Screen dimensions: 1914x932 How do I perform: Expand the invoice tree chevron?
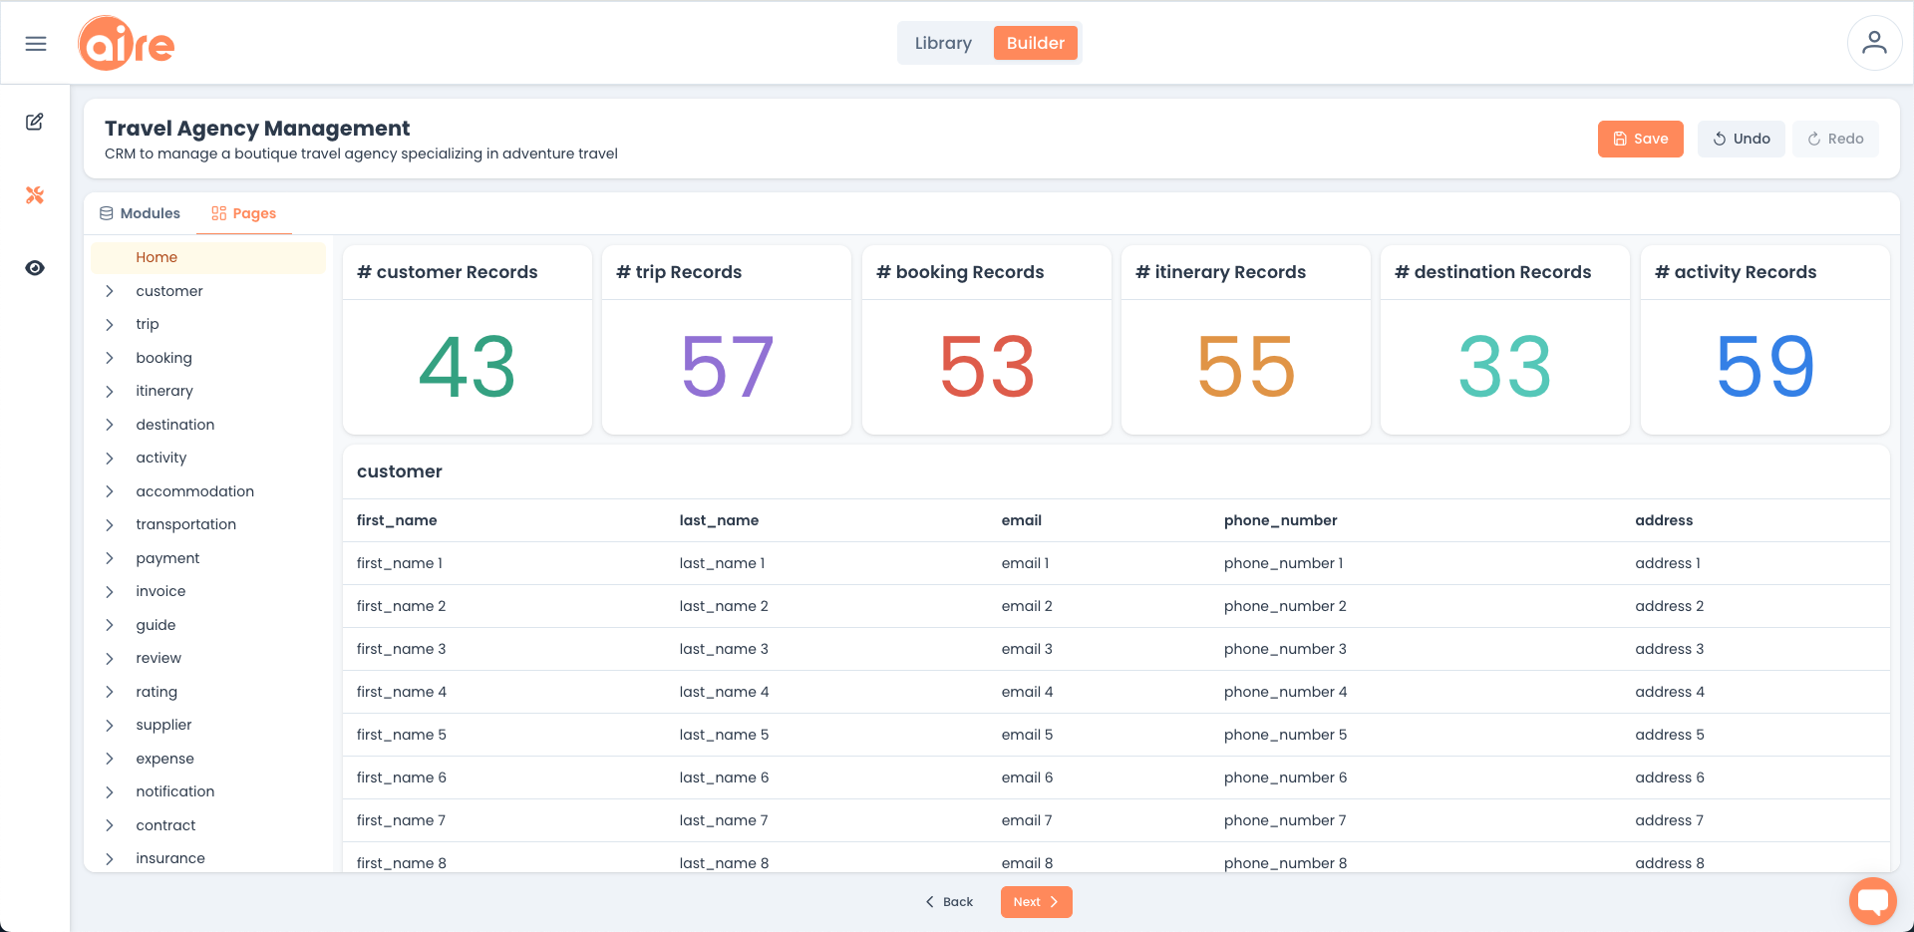point(110,591)
